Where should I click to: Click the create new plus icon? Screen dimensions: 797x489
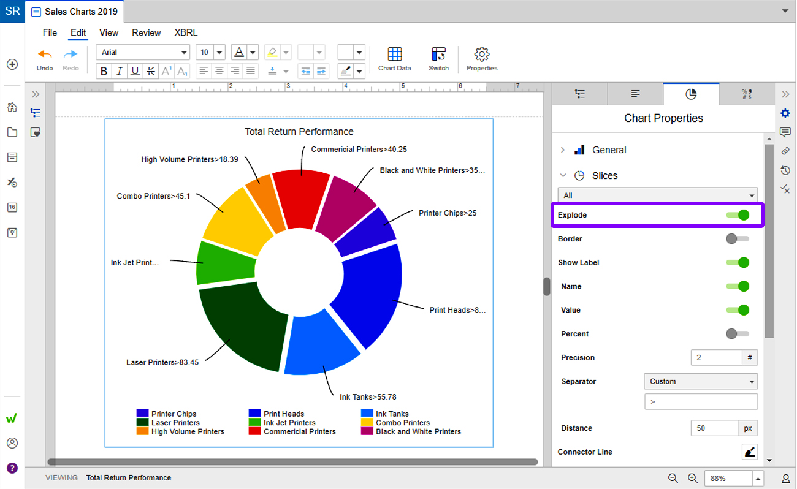click(x=12, y=64)
